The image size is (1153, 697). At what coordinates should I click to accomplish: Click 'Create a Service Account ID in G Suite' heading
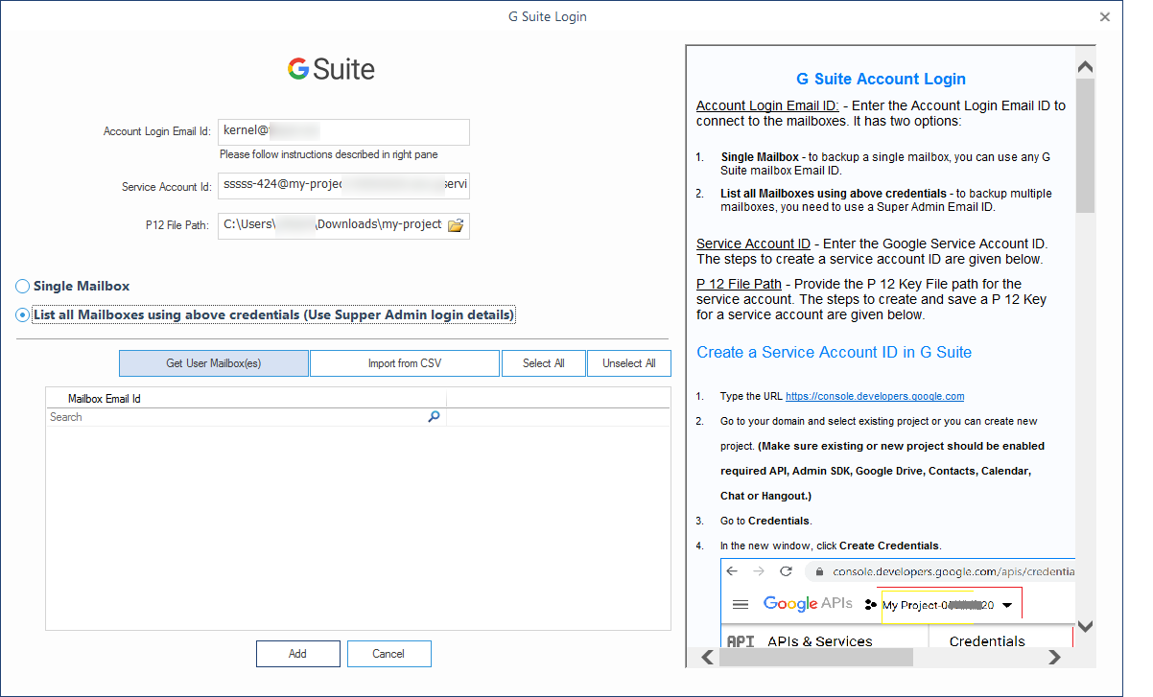[x=834, y=352]
